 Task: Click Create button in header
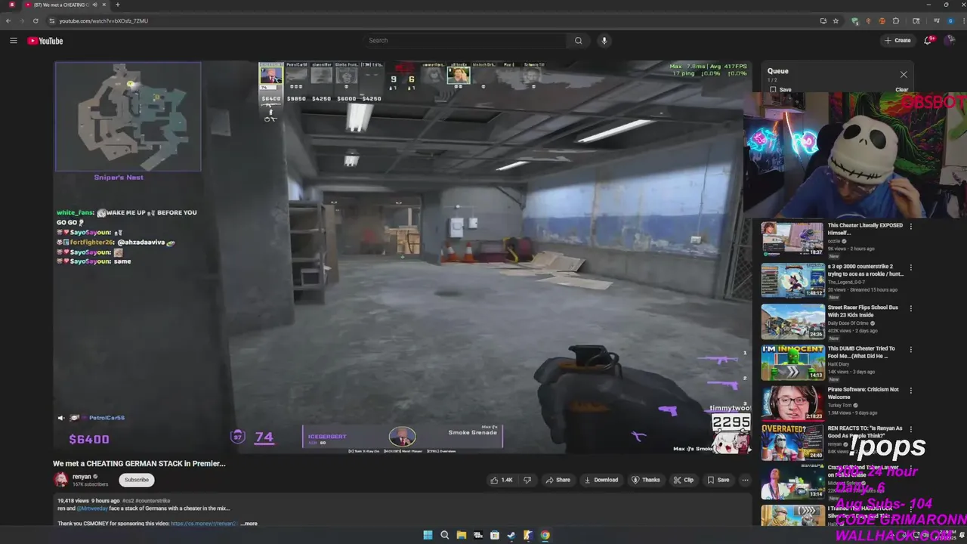click(897, 41)
